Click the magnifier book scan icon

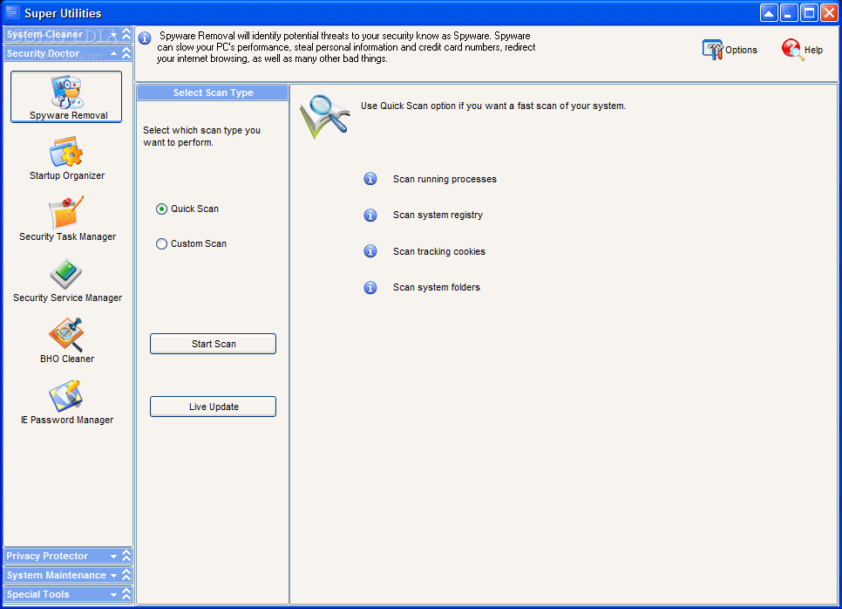(x=325, y=117)
